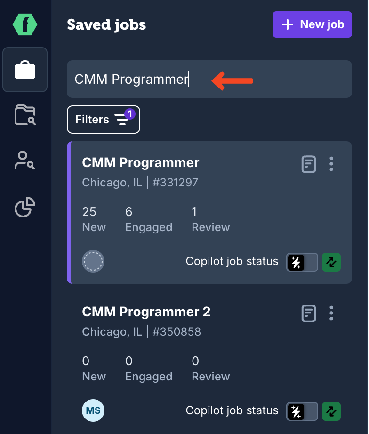Screen dimensions: 369x434
Task: Open three-dot menu on CMM Programmer card
Action: (x=331, y=164)
